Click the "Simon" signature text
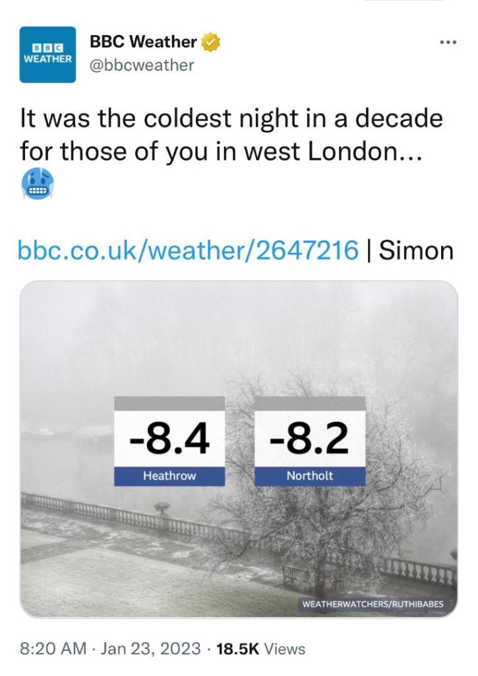 tap(417, 250)
